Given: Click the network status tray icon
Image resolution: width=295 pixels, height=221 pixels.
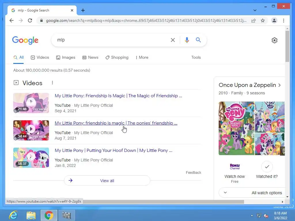Looking at the screenshot, I should tap(259, 216).
